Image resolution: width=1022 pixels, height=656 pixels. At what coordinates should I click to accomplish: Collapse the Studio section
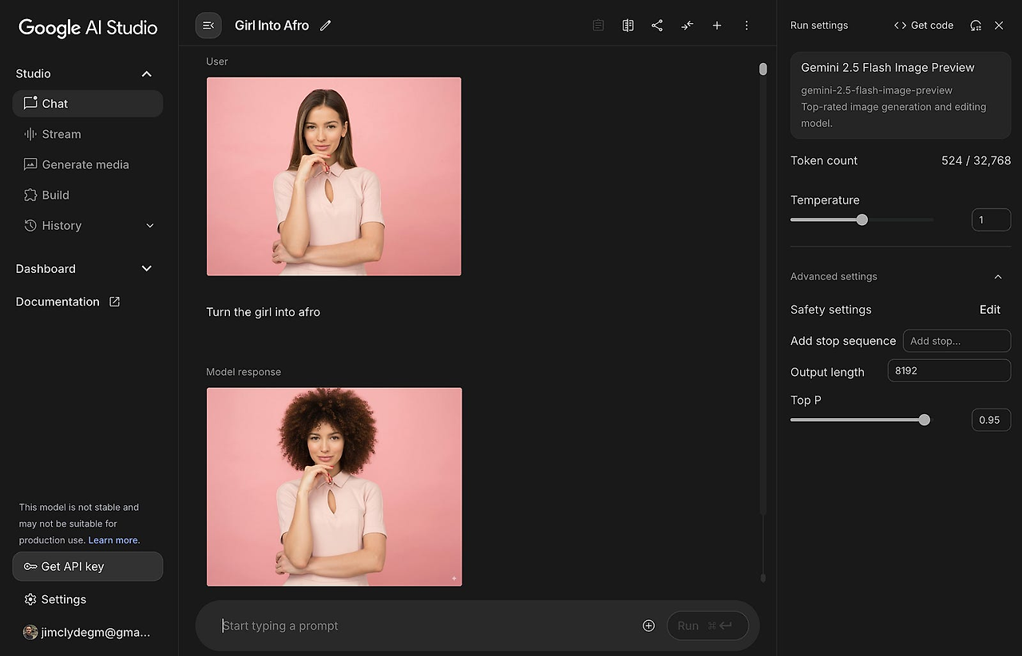pyautogui.click(x=146, y=73)
